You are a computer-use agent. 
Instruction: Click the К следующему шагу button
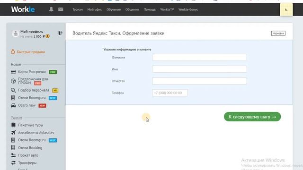coord(252,117)
